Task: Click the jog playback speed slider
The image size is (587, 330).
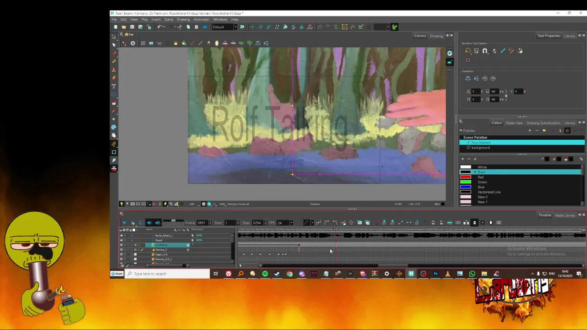Action: [173, 223]
